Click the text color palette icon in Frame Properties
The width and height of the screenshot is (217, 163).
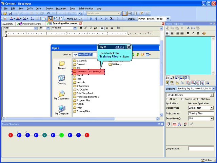pos(204,33)
